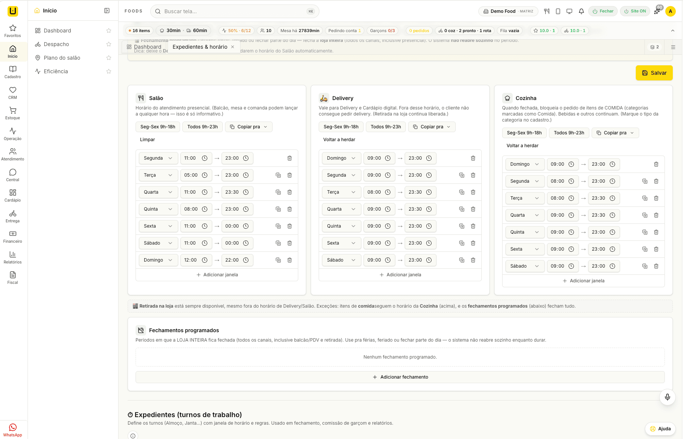The image size is (683, 439).
Task: Click the yellow Salvar button
Action: coord(654,73)
